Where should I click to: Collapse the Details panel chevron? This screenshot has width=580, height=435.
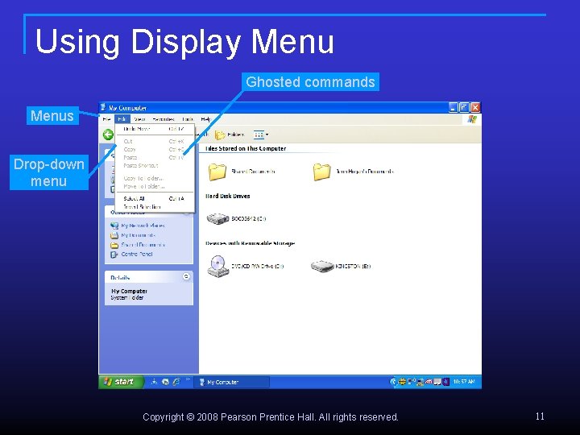tap(186, 276)
